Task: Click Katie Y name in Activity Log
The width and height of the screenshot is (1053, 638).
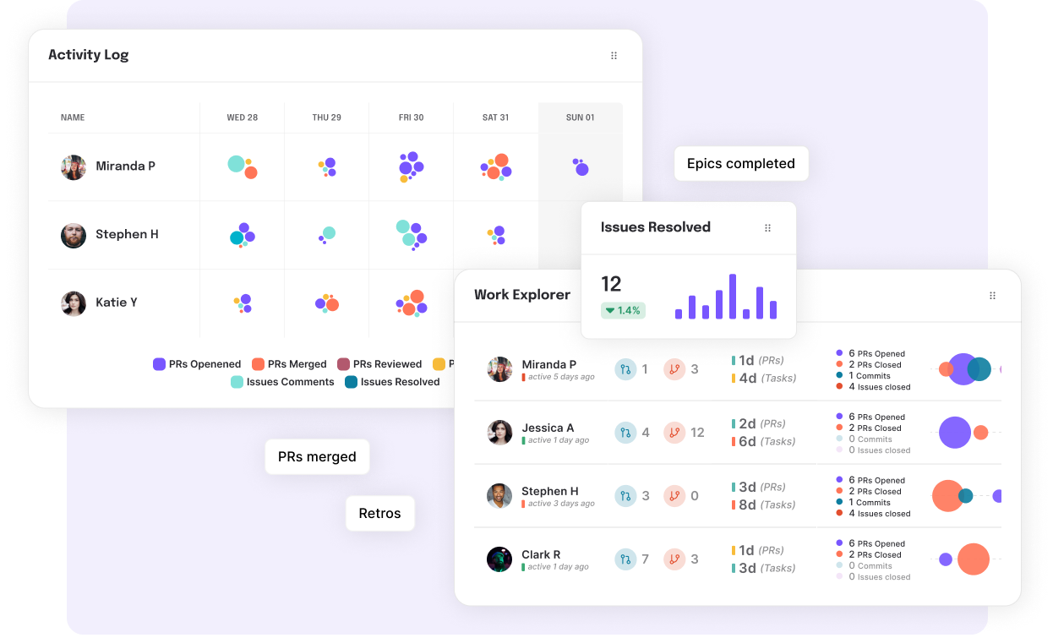Action: (117, 303)
